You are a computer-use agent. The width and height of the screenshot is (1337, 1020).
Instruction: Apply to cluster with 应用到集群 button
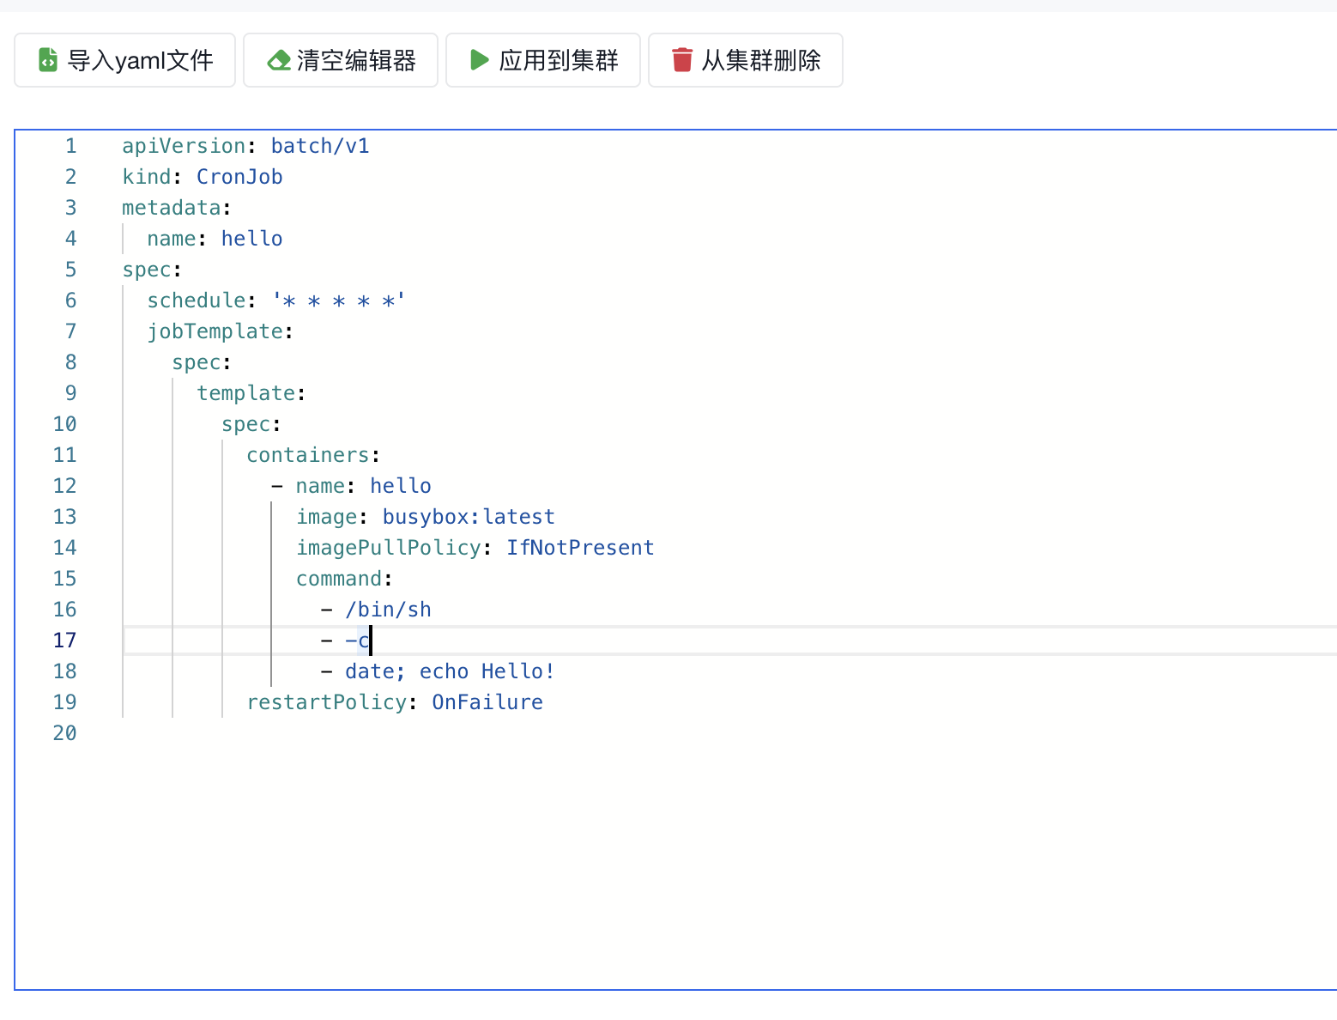tap(543, 60)
